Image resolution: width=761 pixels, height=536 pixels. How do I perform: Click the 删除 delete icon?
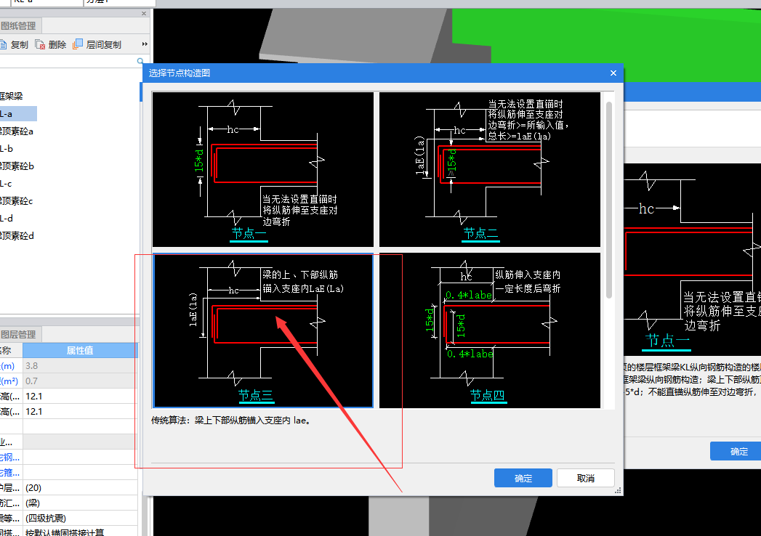(40, 44)
